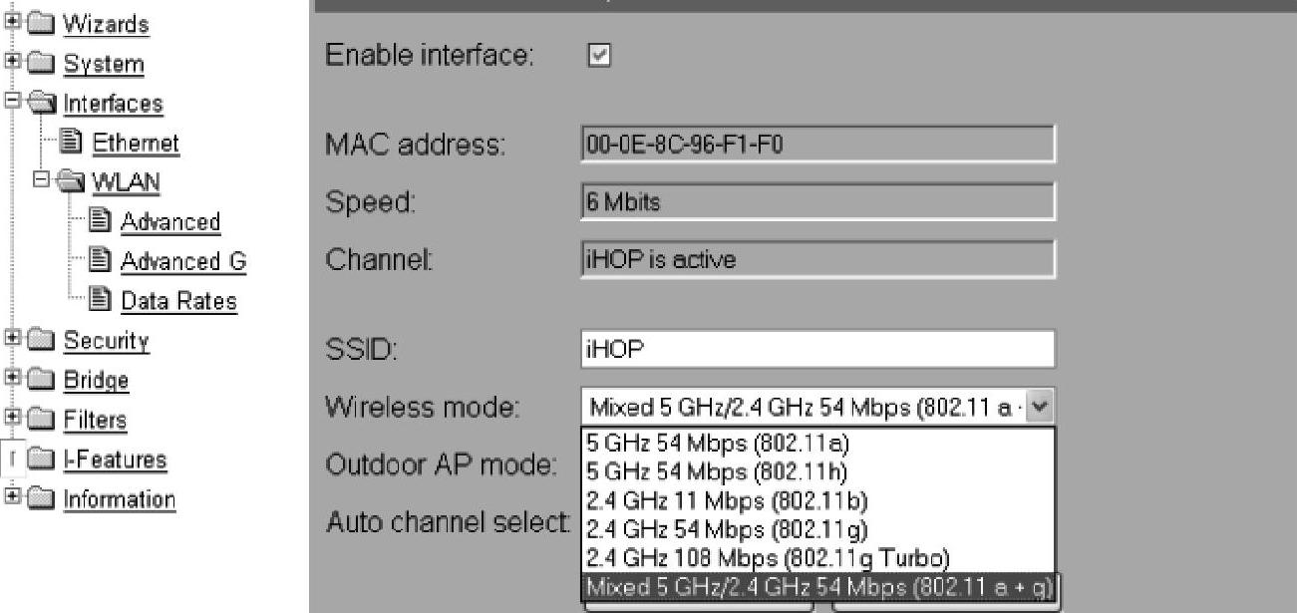Collapse the Interfaces tree node
This screenshot has width=1297, height=613.
click(x=12, y=103)
